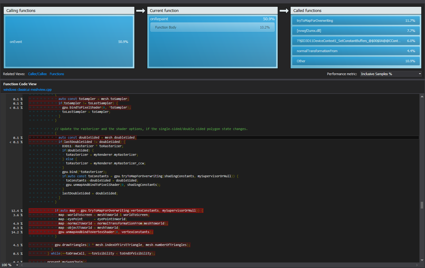425x268 pixels.
Task: Select the Function Body bar
Action: 212,27
